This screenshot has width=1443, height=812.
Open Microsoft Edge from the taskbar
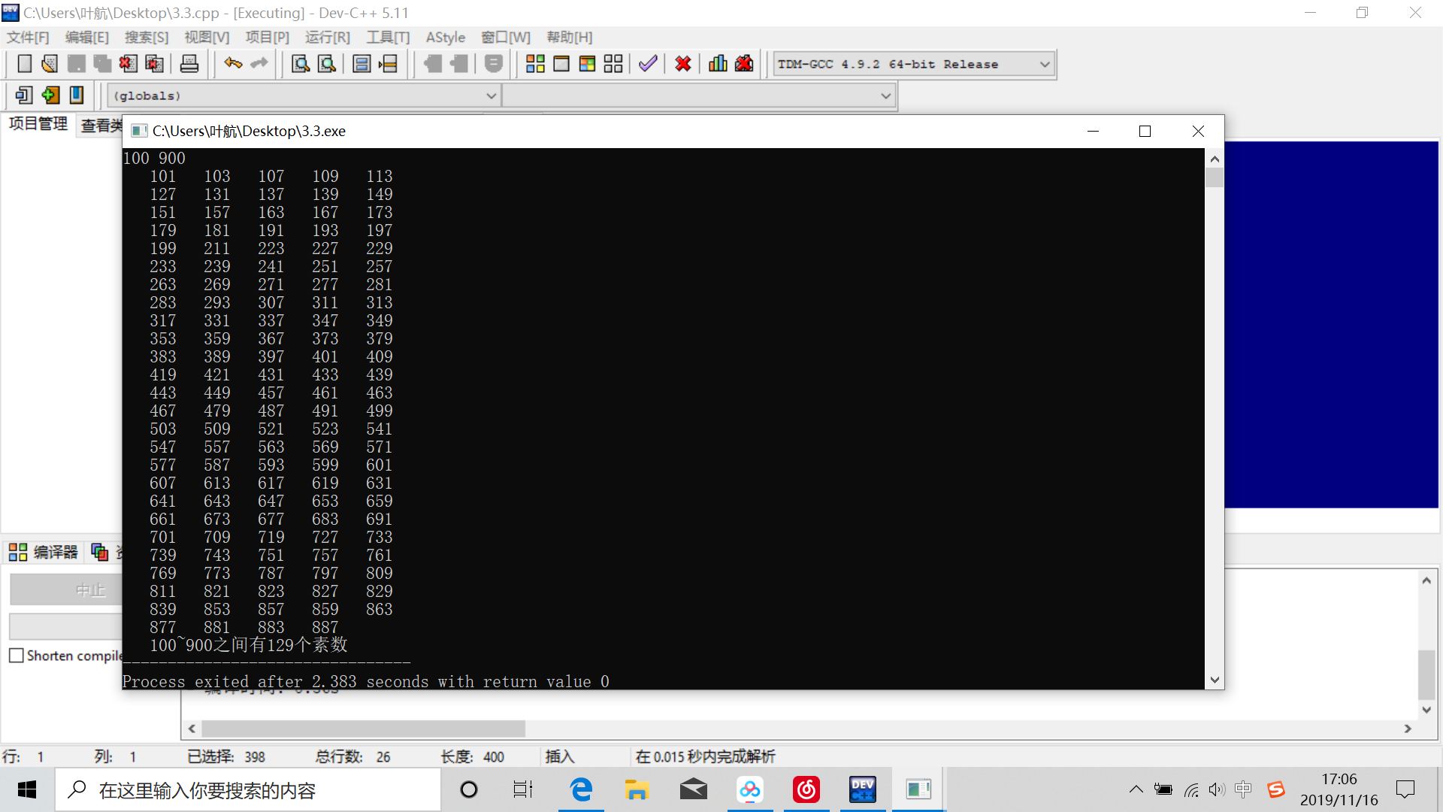click(x=581, y=789)
